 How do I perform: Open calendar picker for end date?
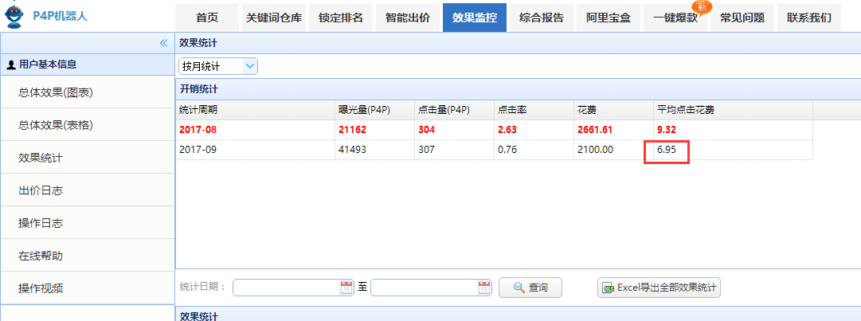[x=484, y=287]
